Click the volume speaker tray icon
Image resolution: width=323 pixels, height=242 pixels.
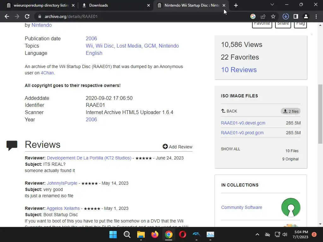click(x=285, y=234)
